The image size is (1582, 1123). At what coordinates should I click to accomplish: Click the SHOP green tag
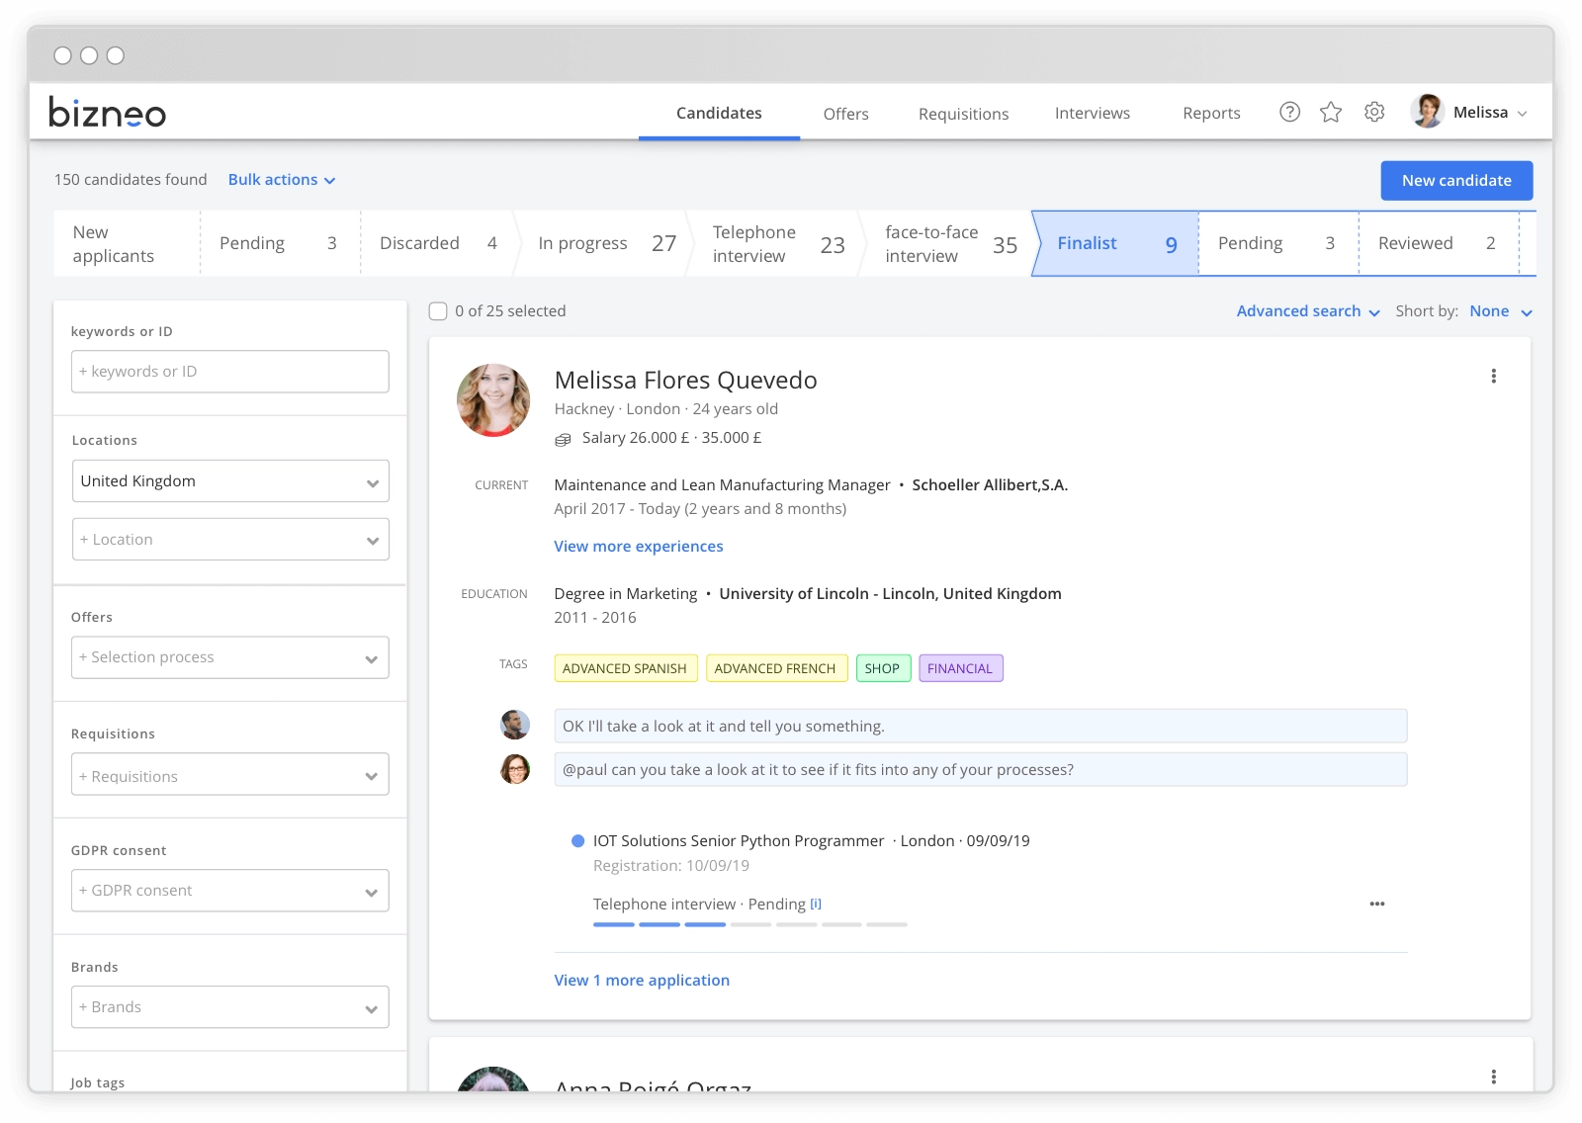[x=883, y=668]
